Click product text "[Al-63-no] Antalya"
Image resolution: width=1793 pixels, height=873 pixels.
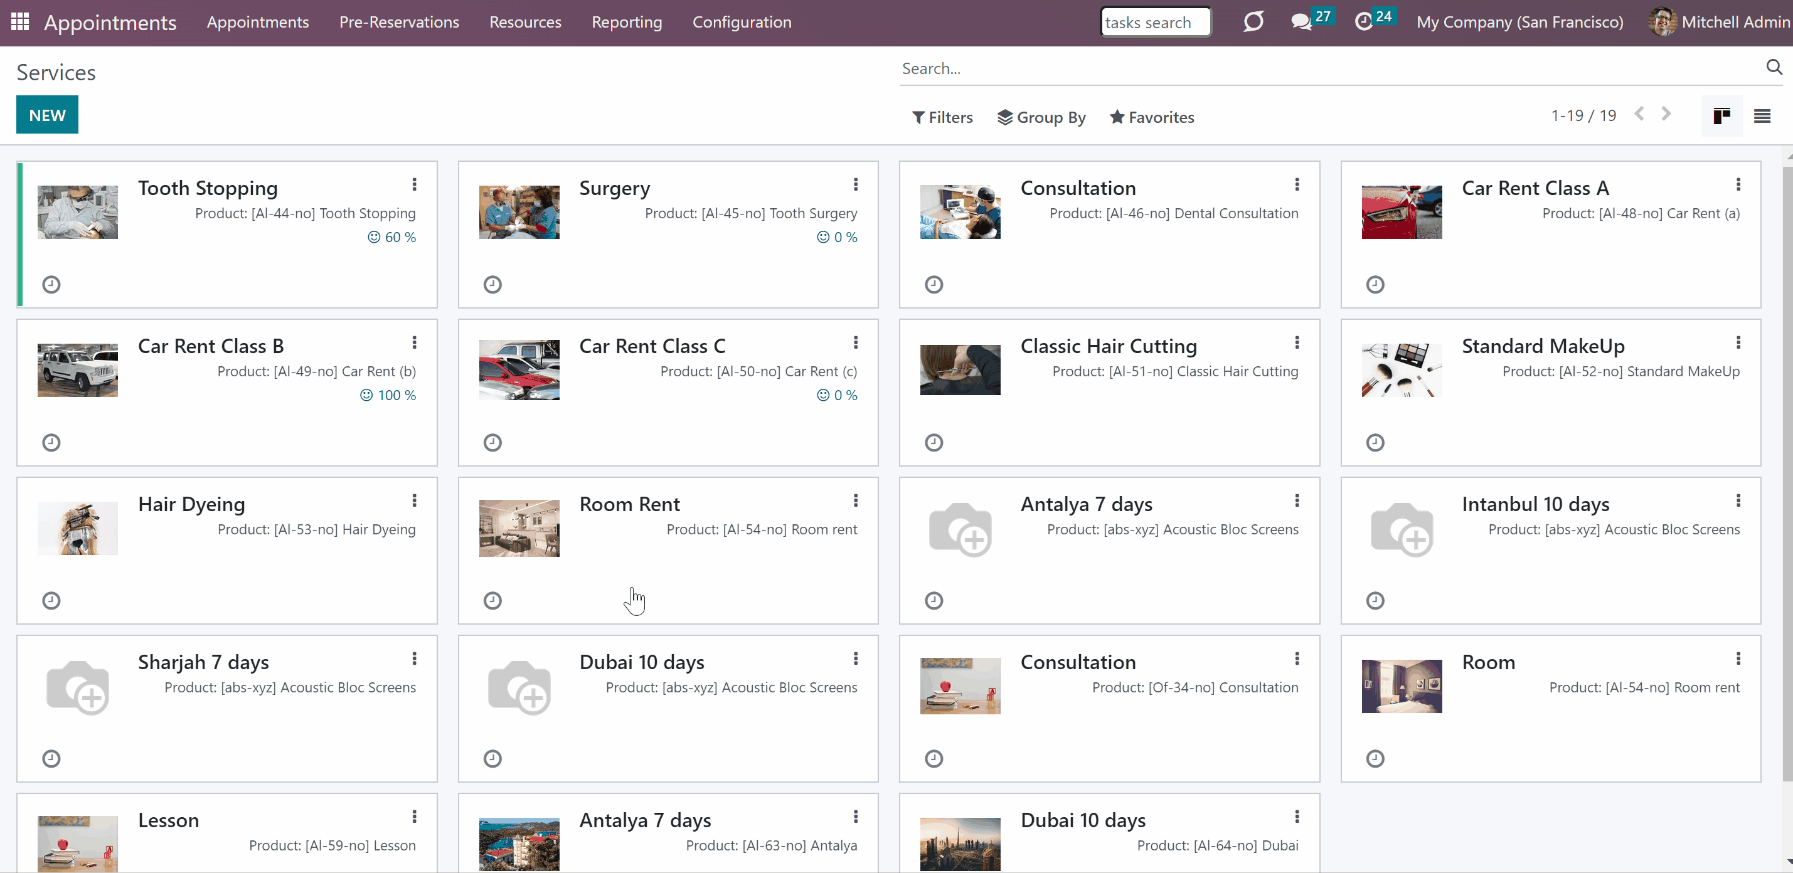coord(800,845)
